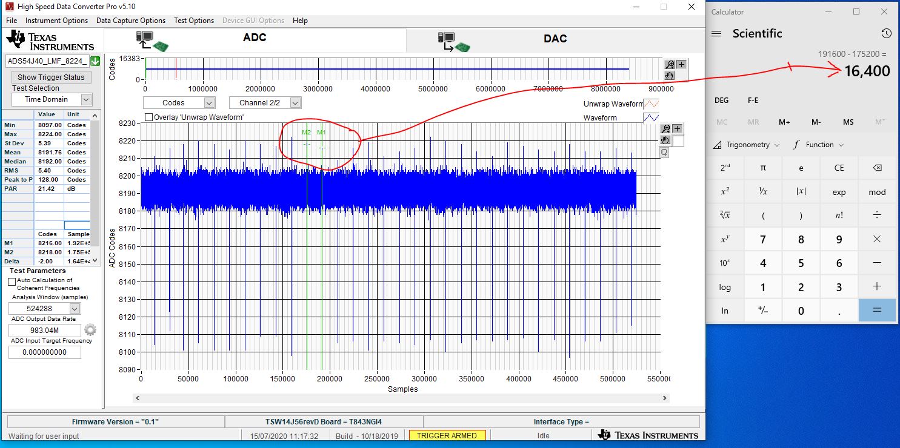Click the number 7 key in Calculator
The width and height of the screenshot is (900, 448).
(763, 239)
